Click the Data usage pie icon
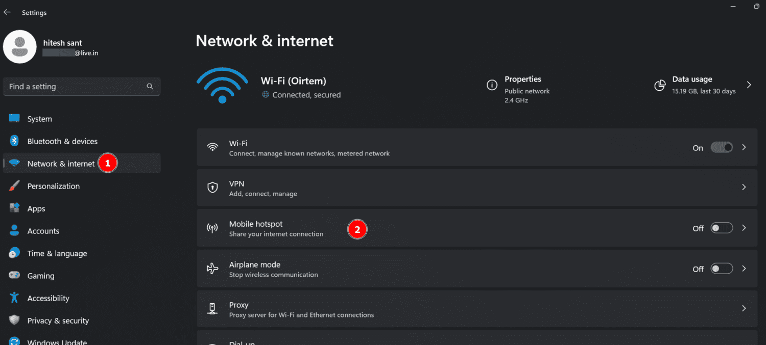Viewport: 766px width, 345px height. pyautogui.click(x=660, y=85)
